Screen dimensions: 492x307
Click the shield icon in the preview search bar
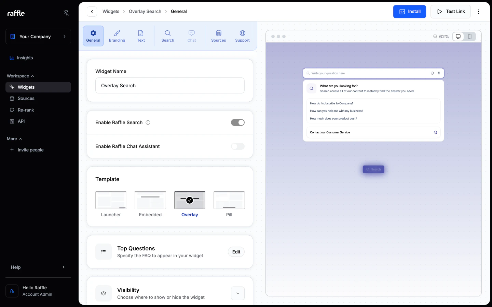click(x=432, y=73)
